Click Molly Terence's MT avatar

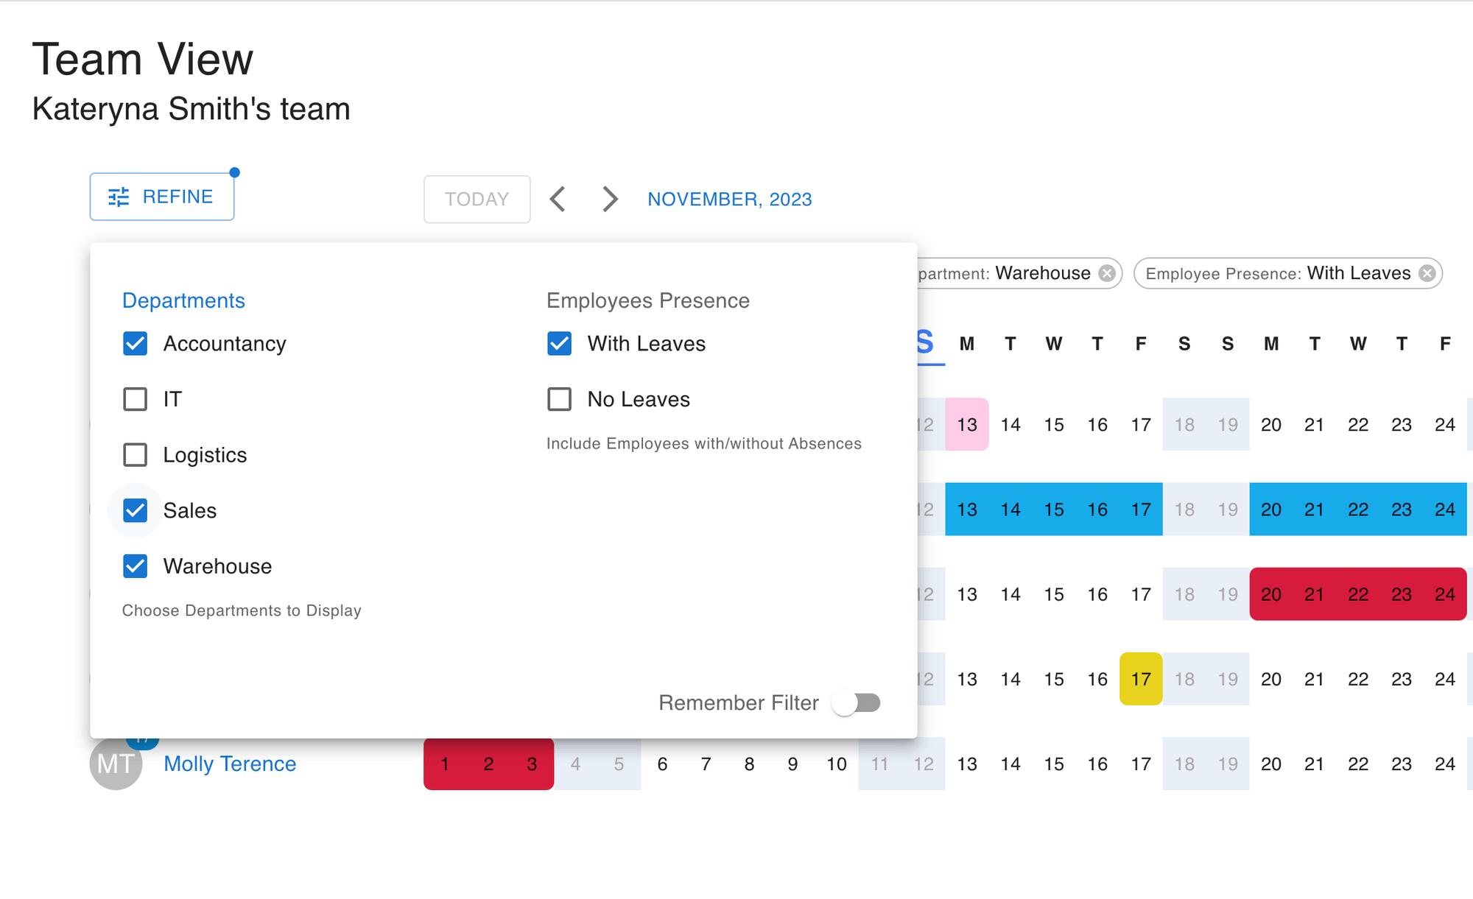click(x=116, y=764)
